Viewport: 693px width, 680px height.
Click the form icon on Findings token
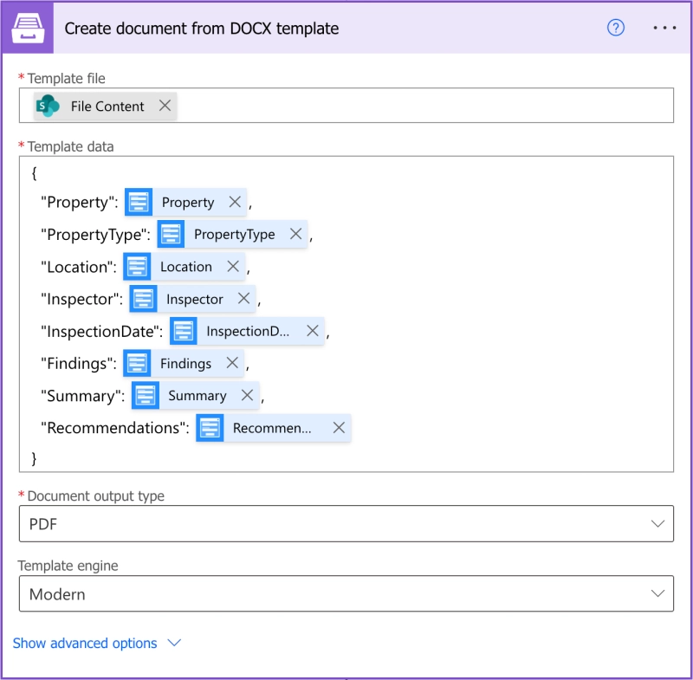[x=137, y=363]
